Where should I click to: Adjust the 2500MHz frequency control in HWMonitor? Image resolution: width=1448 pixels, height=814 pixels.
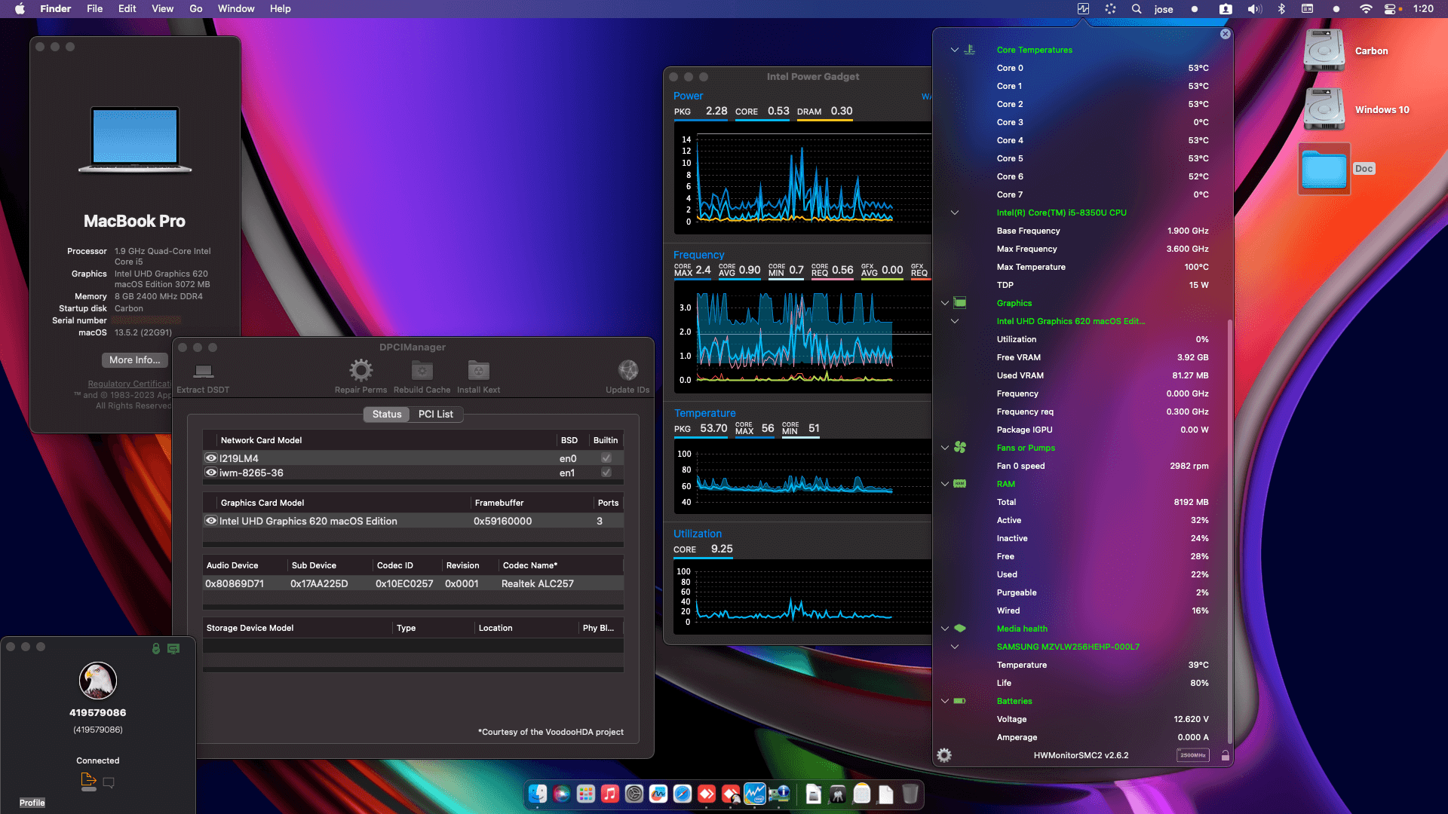[1192, 754]
